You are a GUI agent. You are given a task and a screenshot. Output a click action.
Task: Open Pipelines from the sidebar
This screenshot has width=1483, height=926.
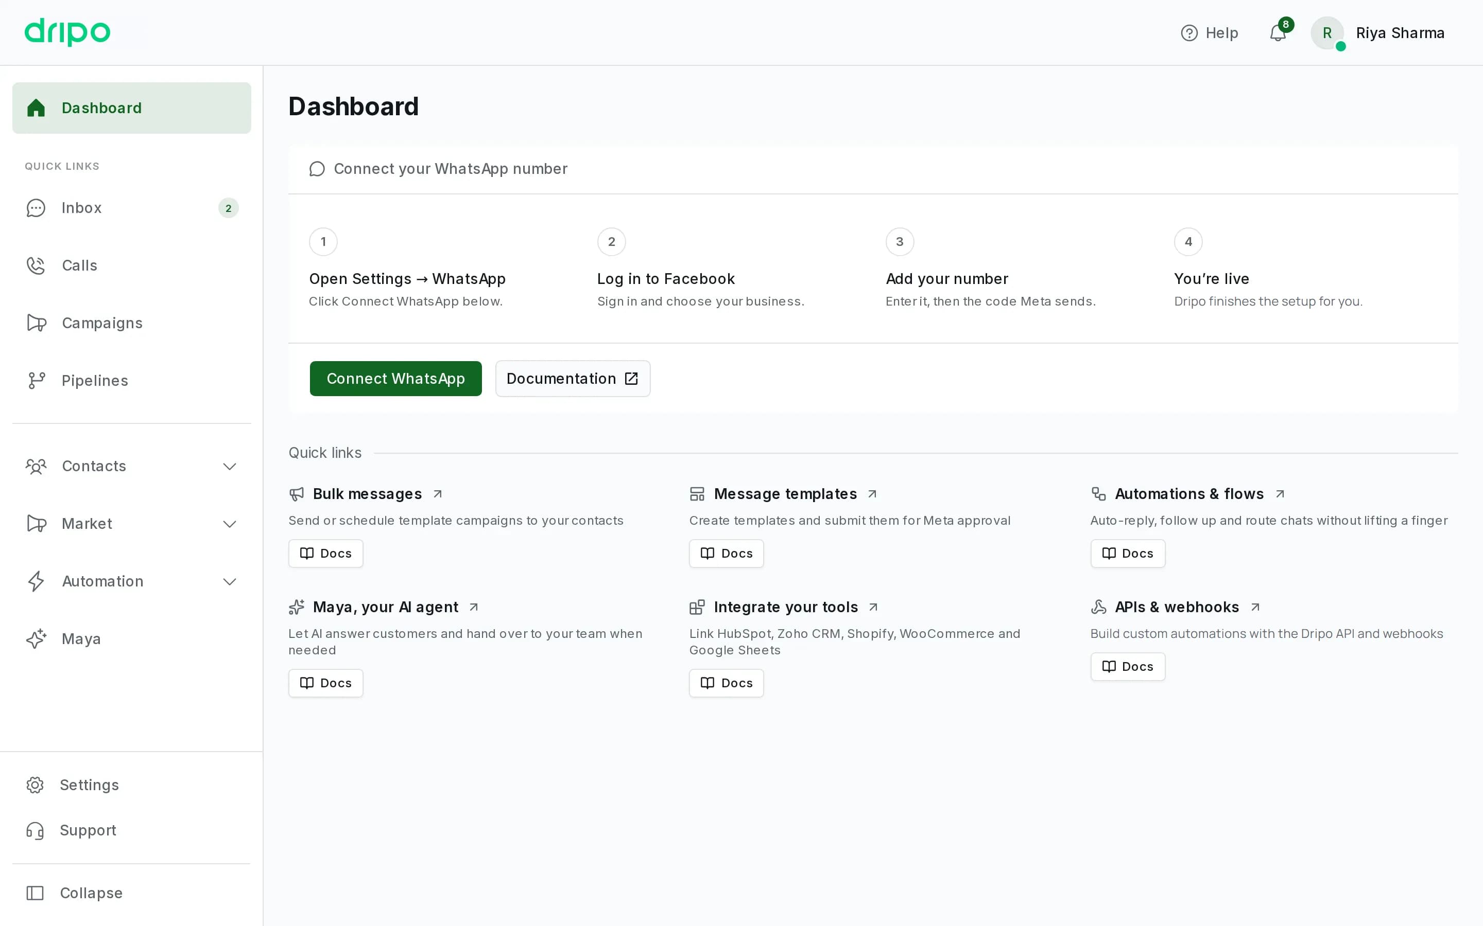(132, 380)
